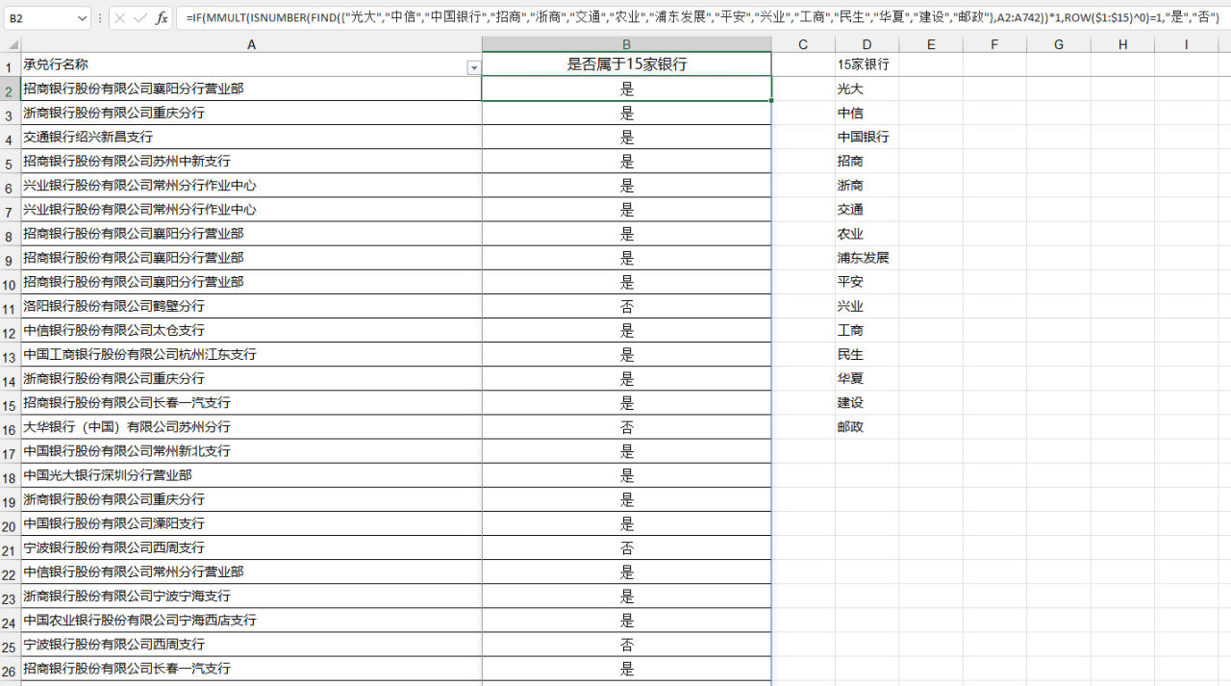The width and height of the screenshot is (1231, 686).
Task: Select the 否 cell in row 21
Action: pos(626,547)
